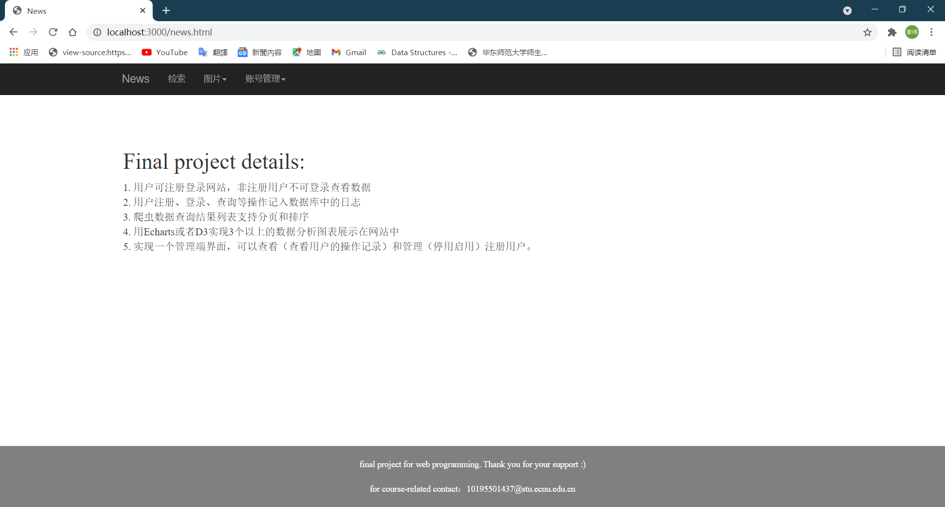This screenshot has width=945, height=507.
Task: Click the site info icon in address bar
Action: pos(97,32)
